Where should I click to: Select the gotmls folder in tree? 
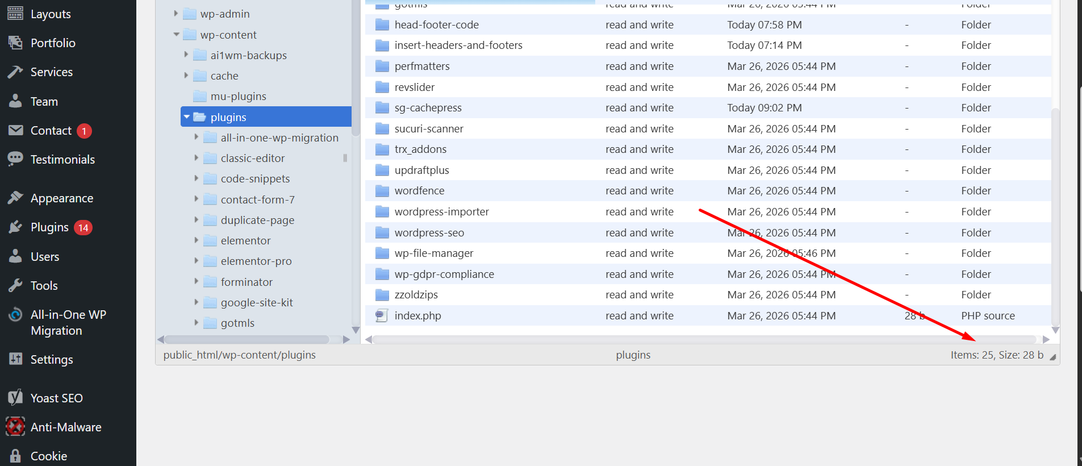click(237, 323)
